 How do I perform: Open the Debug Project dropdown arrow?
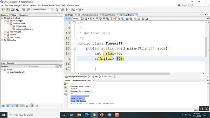point(76,10)
